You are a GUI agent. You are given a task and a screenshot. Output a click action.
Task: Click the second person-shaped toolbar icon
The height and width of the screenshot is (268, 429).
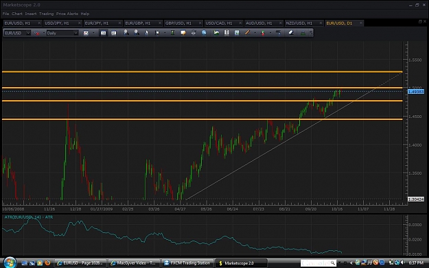coord(137,33)
